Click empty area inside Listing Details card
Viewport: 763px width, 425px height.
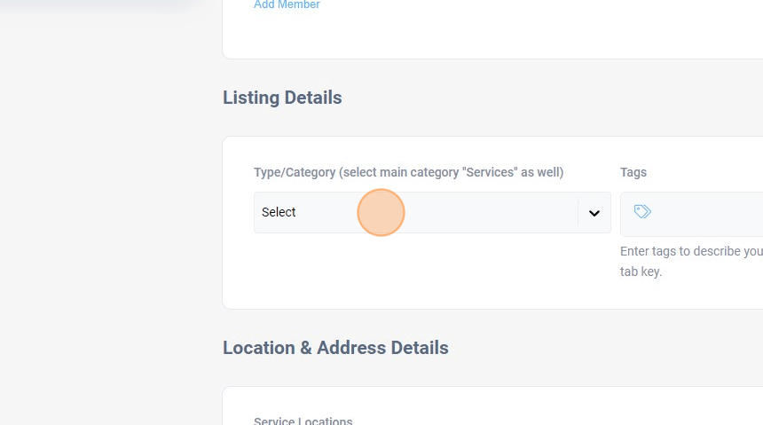pyautogui.click(x=417, y=275)
